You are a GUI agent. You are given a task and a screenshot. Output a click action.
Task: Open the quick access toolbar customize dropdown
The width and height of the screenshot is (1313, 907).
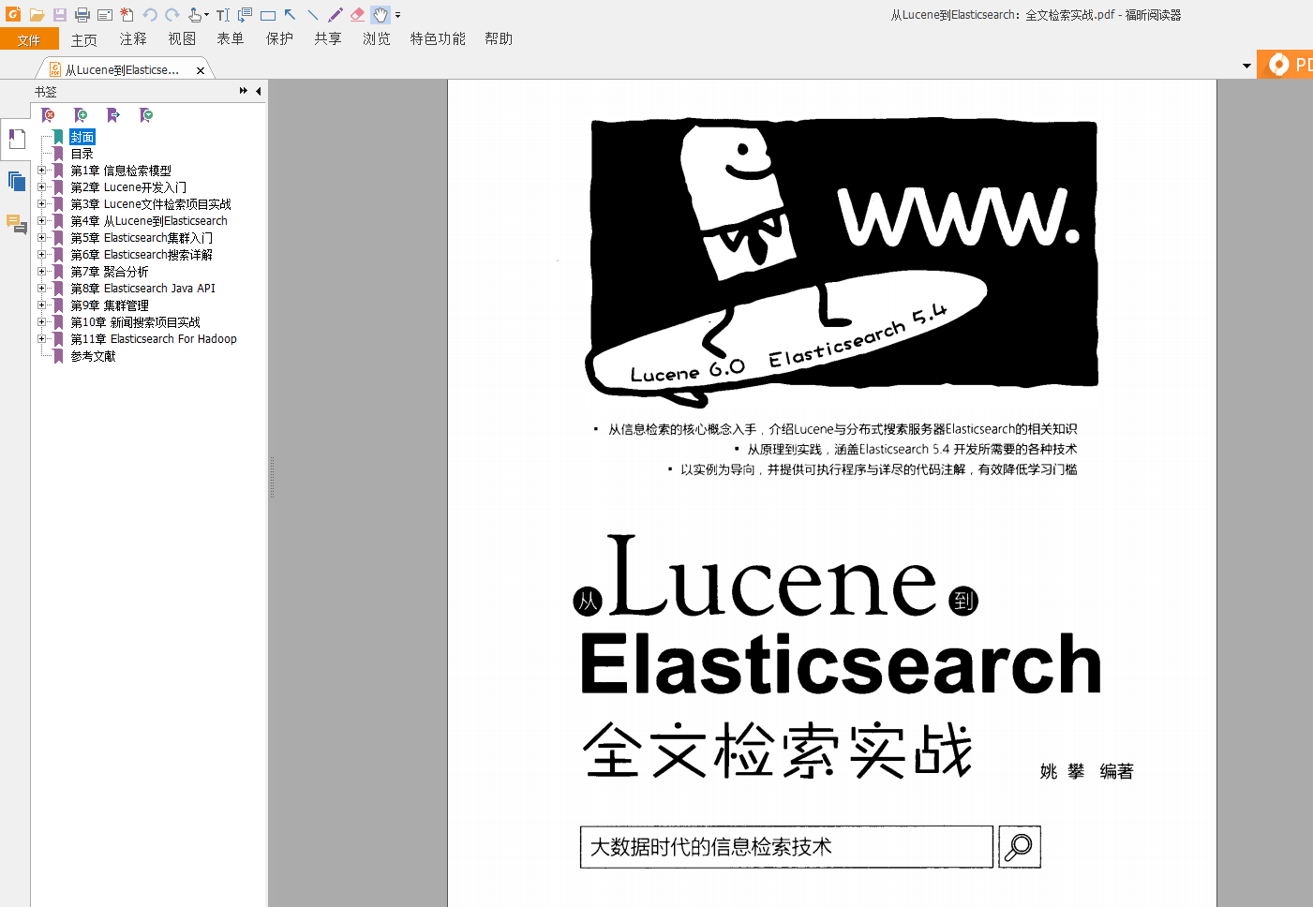click(398, 15)
